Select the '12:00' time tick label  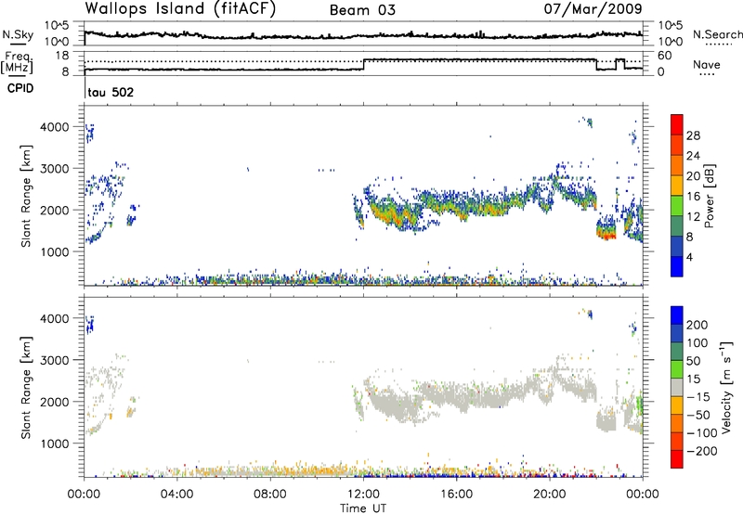(363, 495)
